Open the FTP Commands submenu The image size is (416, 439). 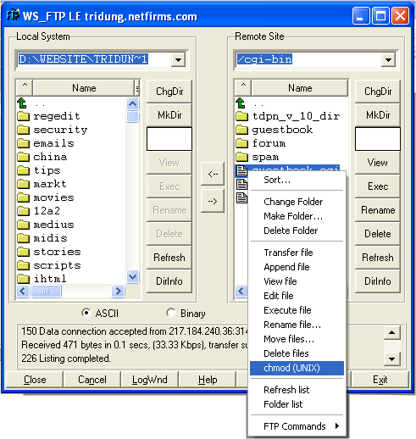click(x=297, y=426)
